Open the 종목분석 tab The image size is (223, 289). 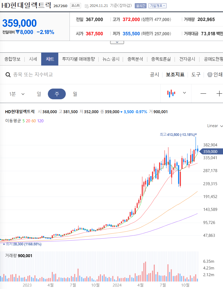135,59
